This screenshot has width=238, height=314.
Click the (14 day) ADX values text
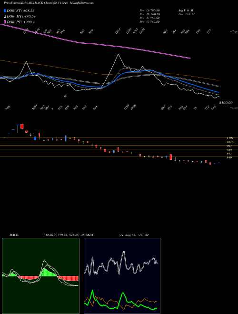point(134,235)
